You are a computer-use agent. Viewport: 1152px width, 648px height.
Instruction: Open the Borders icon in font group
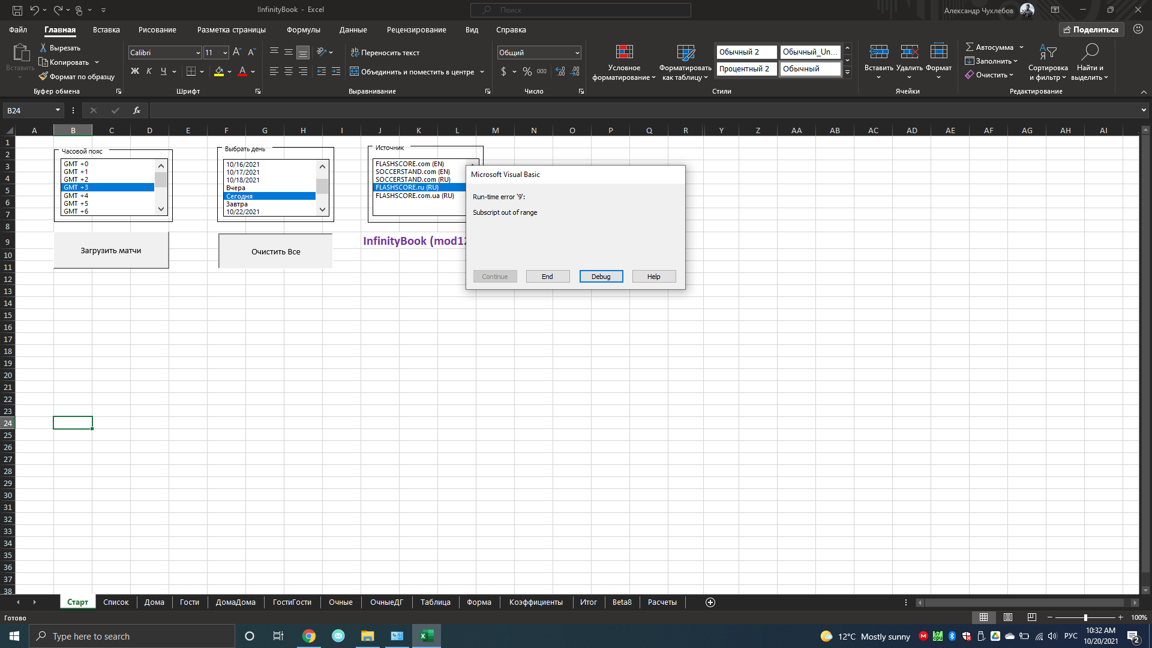coord(191,71)
